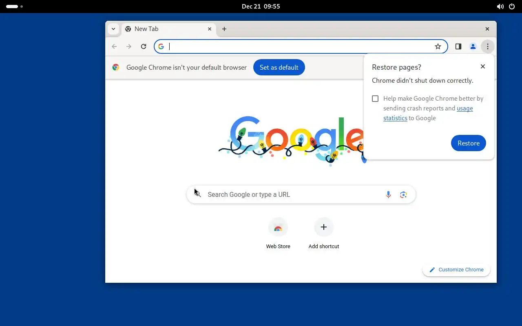This screenshot has width=522, height=326.
Task: Click the Restore button
Action: click(469, 143)
